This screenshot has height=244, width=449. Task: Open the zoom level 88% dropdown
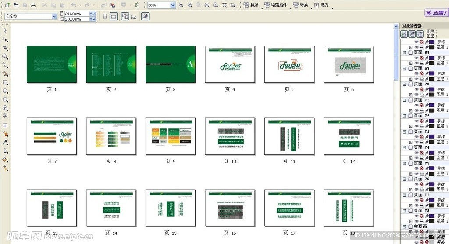(173, 5)
